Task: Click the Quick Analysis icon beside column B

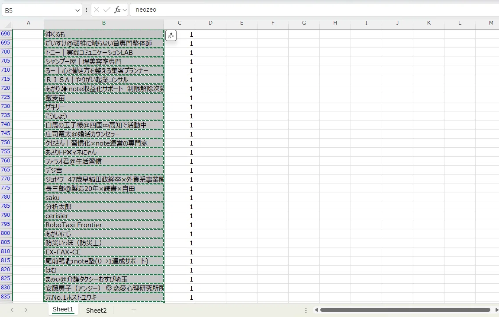Action: click(x=171, y=35)
